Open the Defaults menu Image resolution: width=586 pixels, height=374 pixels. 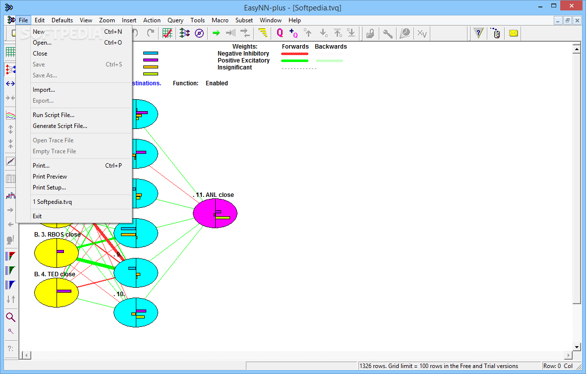click(62, 20)
